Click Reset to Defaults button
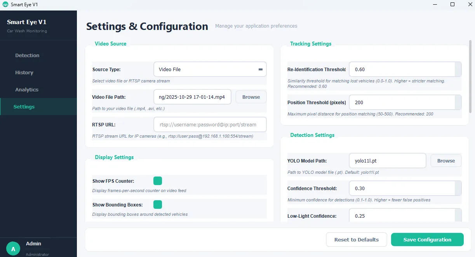This screenshot has width=475, height=257. [357, 240]
